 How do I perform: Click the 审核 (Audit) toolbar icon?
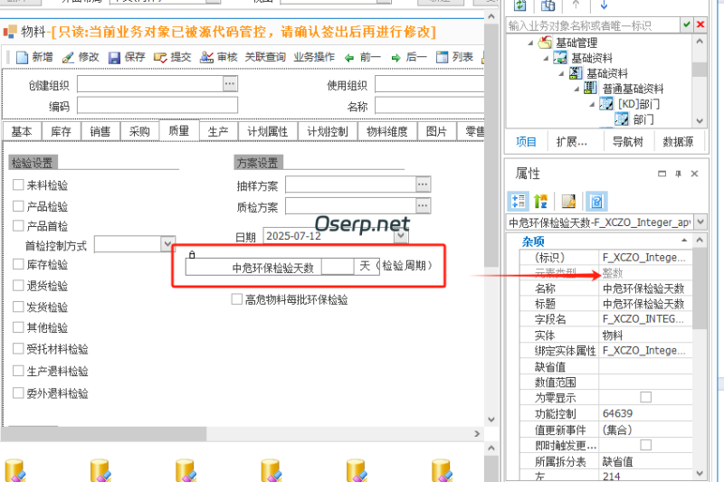tap(207, 57)
